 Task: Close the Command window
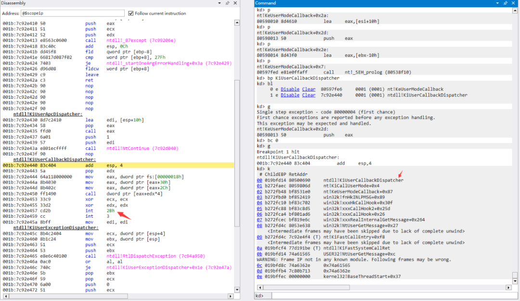pos(513,3)
